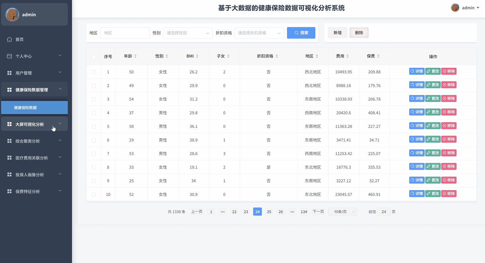The width and height of the screenshot is (485, 263).
Task: Click the sort arrows on 地区 column
Action: click(x=317, y=56)
